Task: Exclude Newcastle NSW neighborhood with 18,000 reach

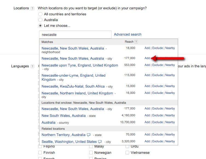Action: 157,48
